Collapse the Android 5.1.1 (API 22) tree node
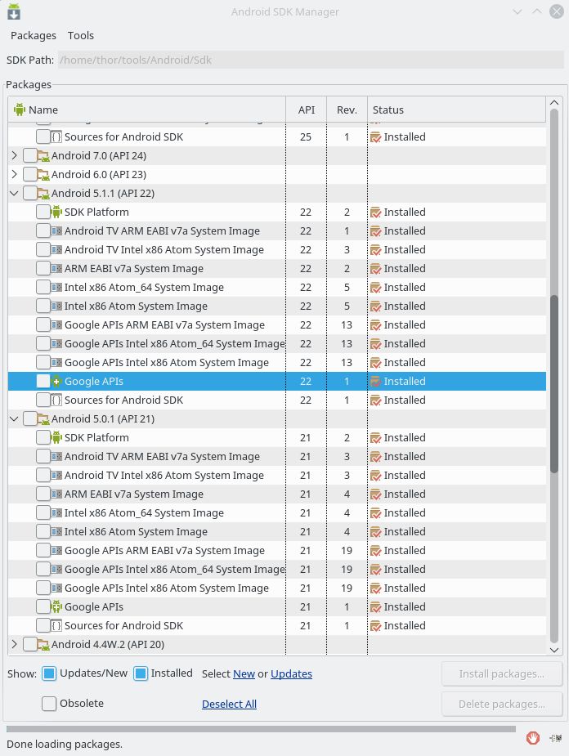The width and height of the screenshot is (569, 756). (14, 194)
